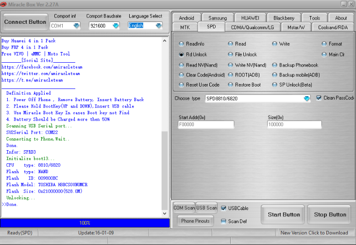Open the Comport Baudrate dropdown arrow

116,26
